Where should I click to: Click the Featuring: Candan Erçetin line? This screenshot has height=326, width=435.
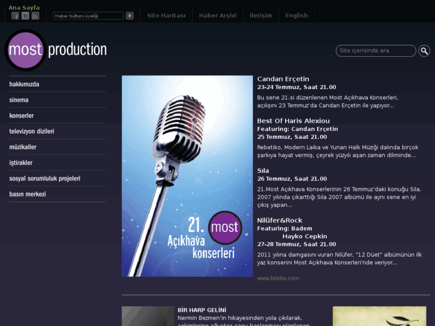coord(297,129)
